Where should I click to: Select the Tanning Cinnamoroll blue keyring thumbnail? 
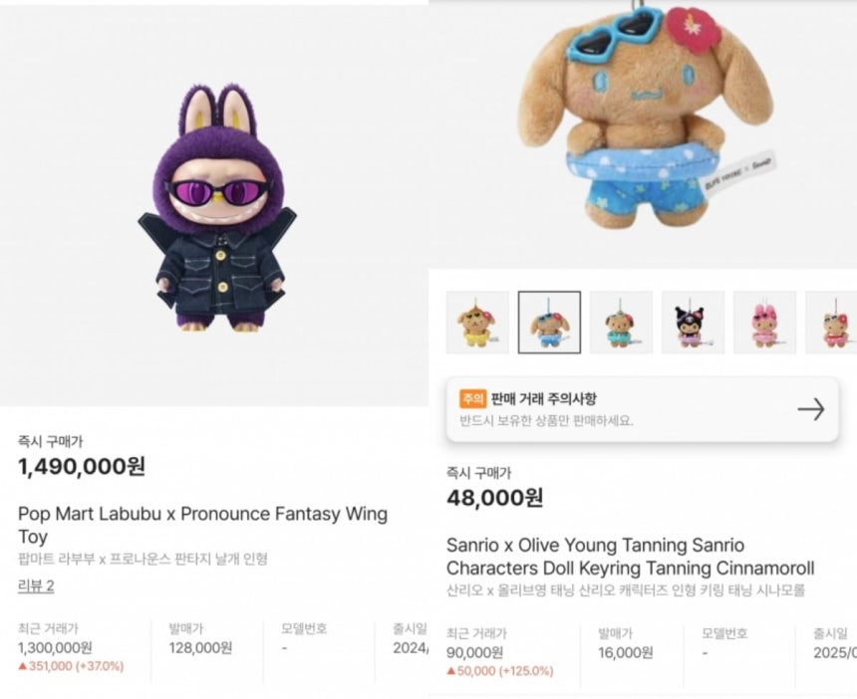pos(549,323)
